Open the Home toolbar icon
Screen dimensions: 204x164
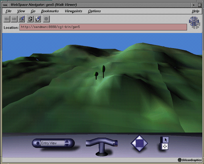pos(21,19)
